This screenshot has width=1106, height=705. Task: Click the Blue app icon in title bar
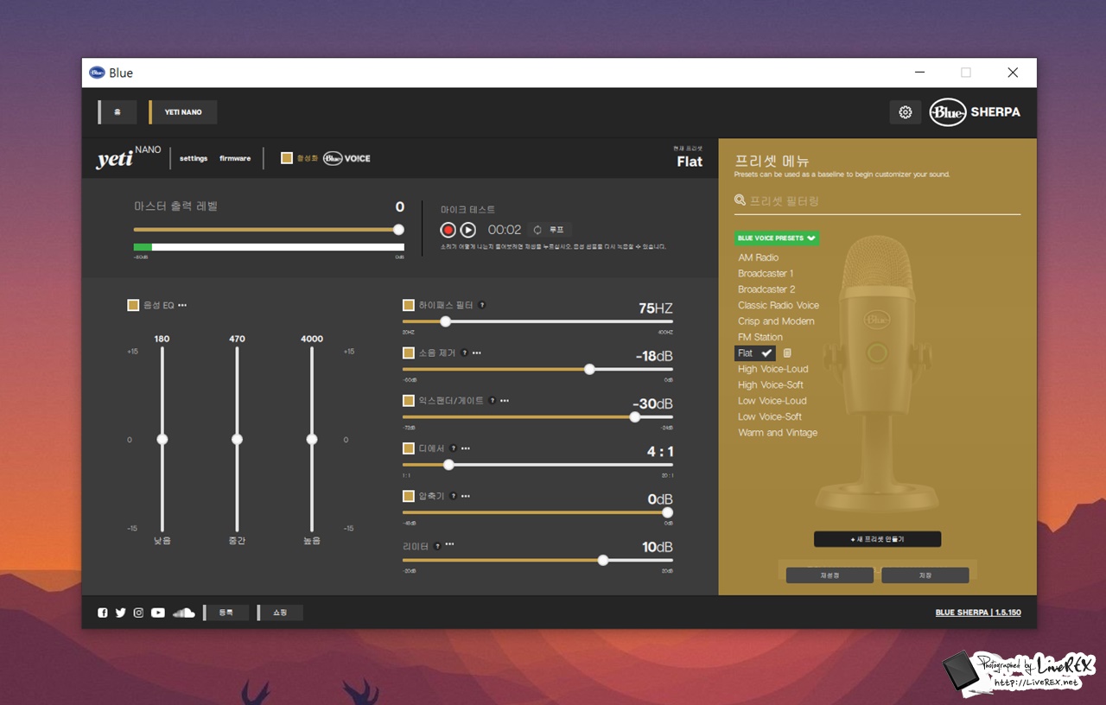coord(97,73)
